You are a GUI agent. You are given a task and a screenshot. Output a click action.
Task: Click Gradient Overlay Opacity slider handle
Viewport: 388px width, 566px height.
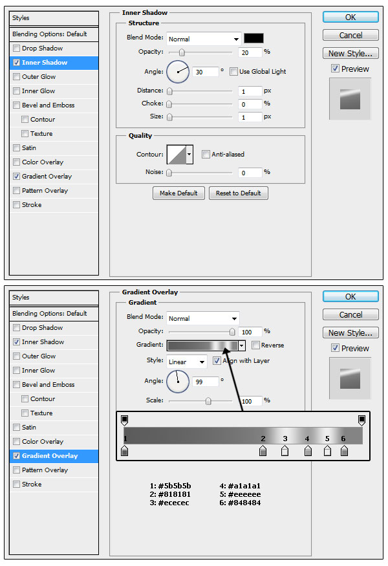pyautogui.click(x=232, y=332)
